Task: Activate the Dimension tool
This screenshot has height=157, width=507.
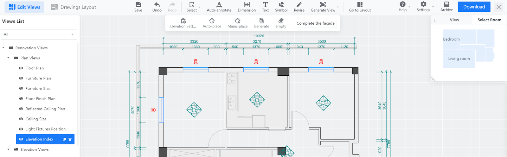Action: click(247, 7)
